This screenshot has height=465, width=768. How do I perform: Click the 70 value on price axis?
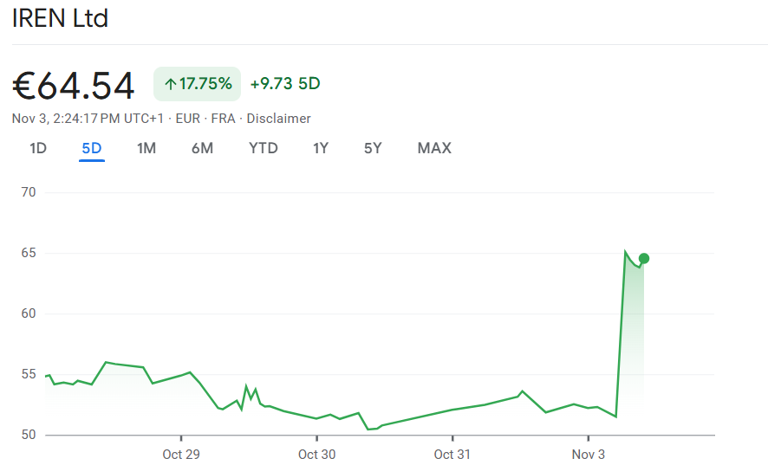[x=29, y=192]
